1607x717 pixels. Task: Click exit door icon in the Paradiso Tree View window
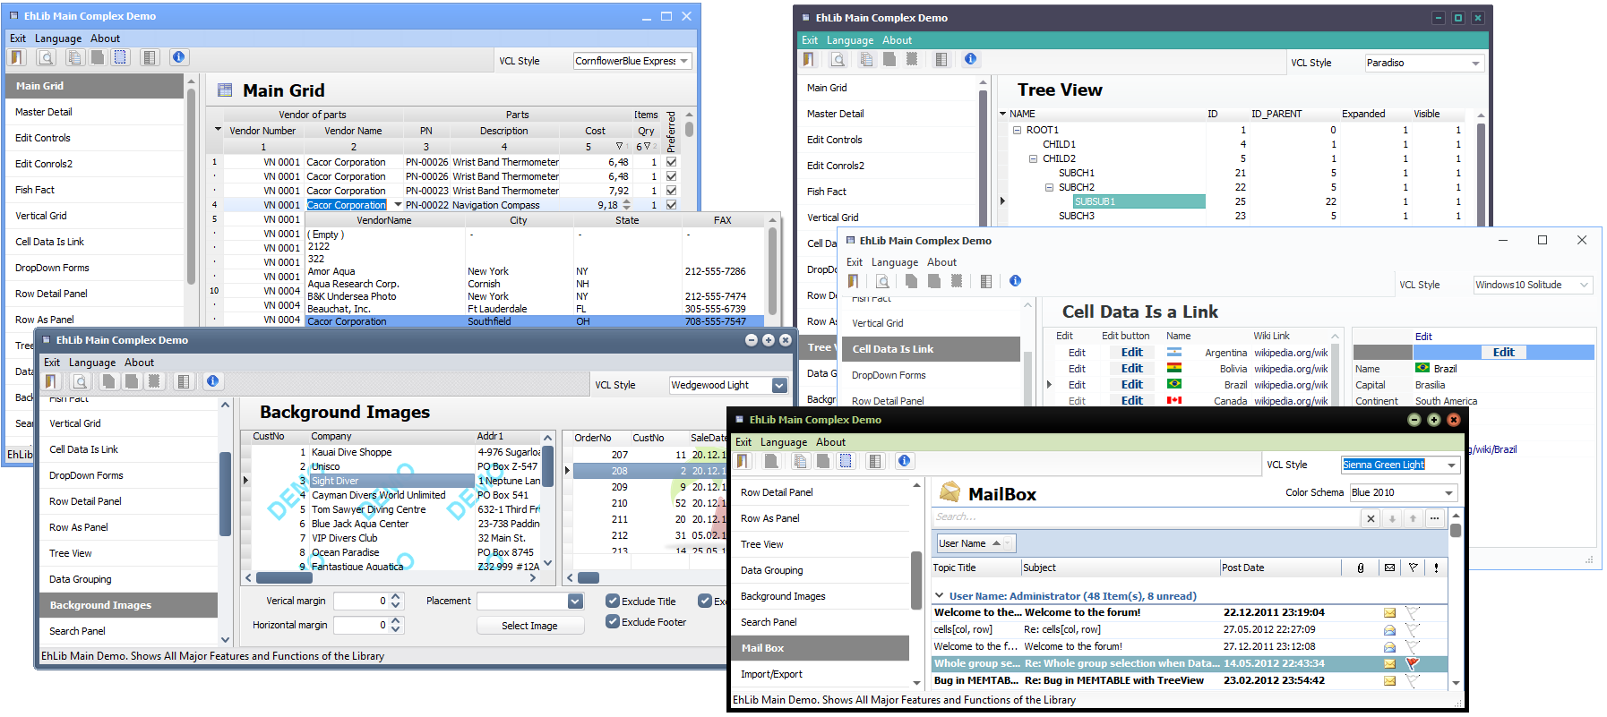[809, 59]
